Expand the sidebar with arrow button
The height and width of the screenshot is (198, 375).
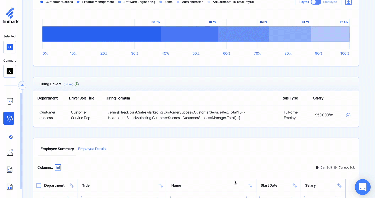(22, 85)
